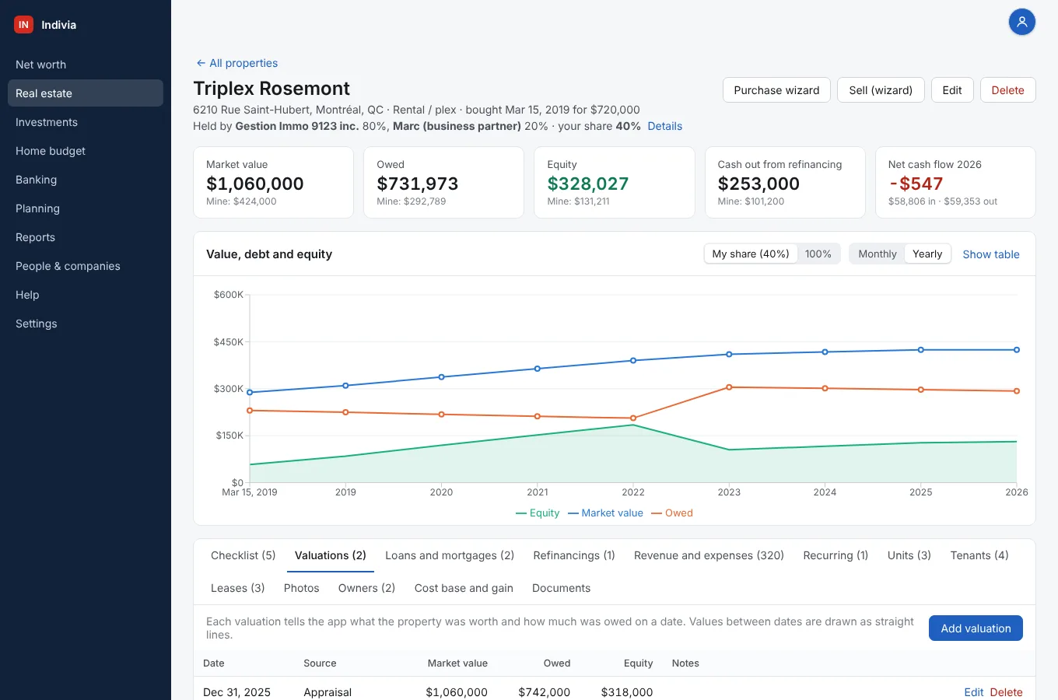The image size is (1058, 700).
Task: Toggle Market value series in legend
Action: pos(605,513)
